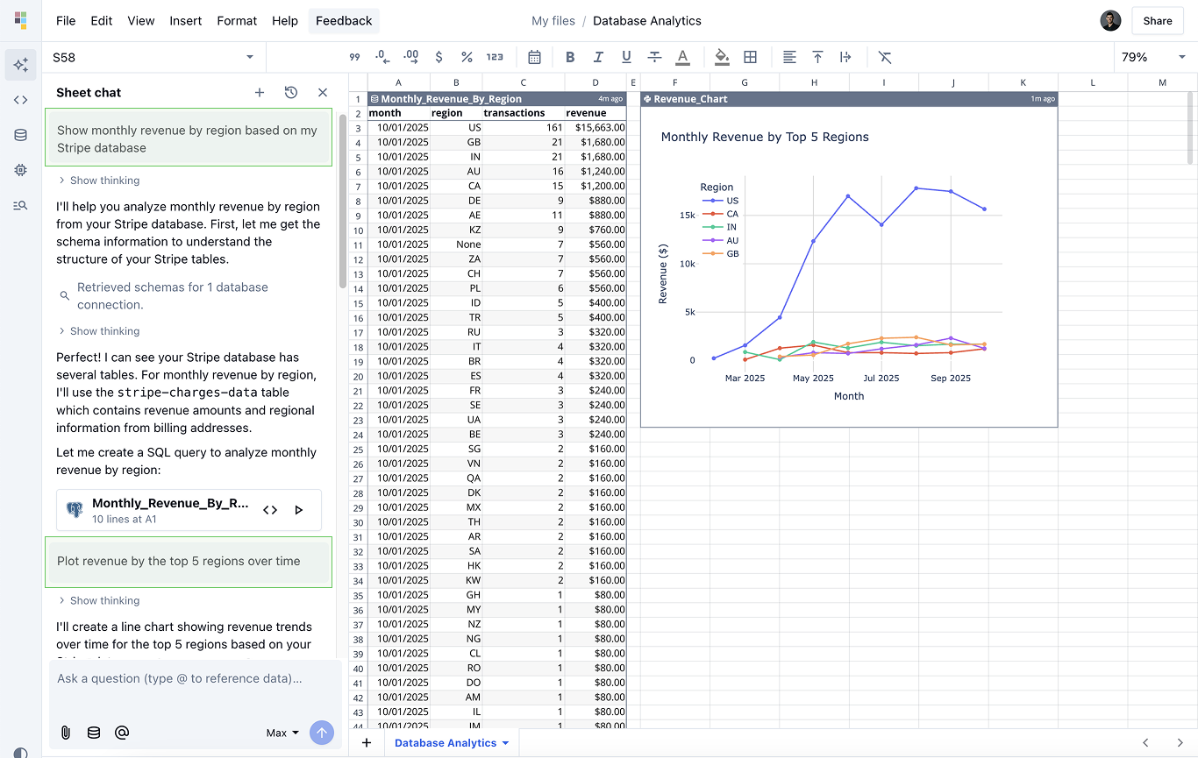Apply currency format with dollar sign icon
The height and width of the screenshot is (758, 1198).
coord(439,56)
